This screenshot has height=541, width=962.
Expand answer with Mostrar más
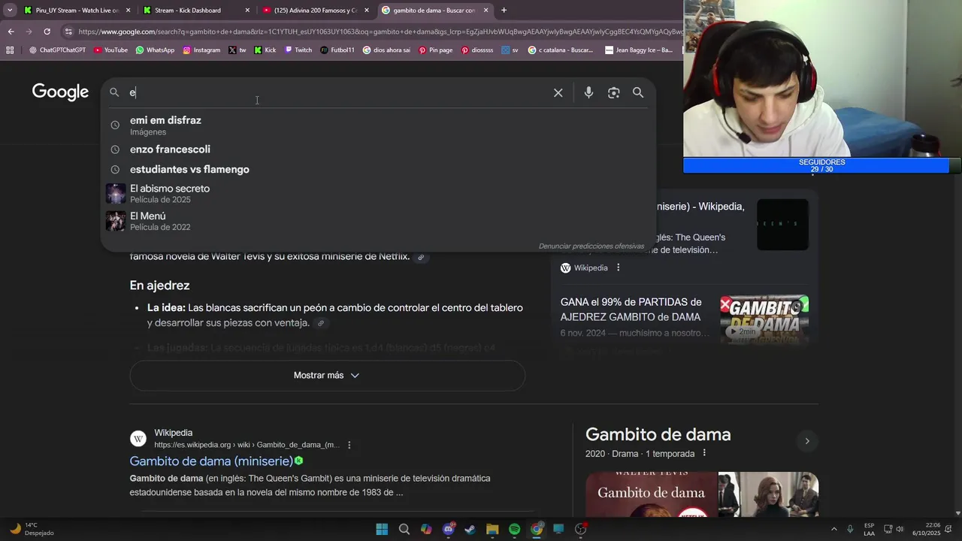click(x=327, y=375)
